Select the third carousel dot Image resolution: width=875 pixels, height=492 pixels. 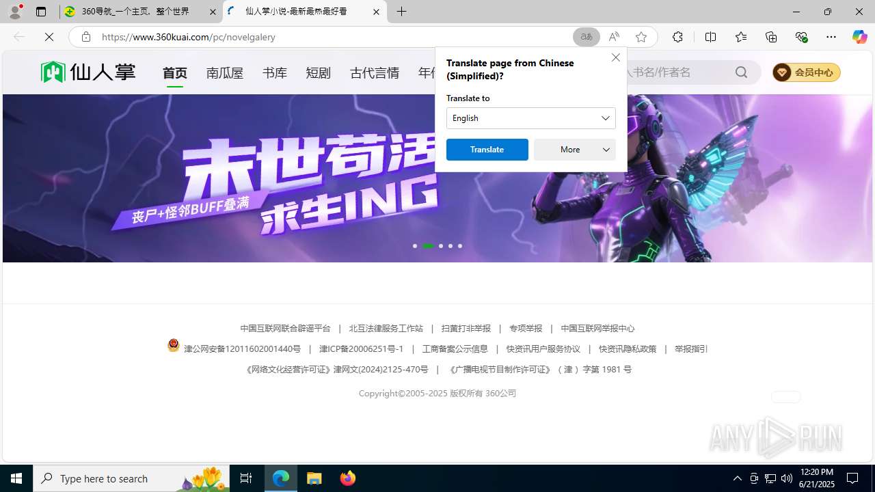tap(441, 246)
